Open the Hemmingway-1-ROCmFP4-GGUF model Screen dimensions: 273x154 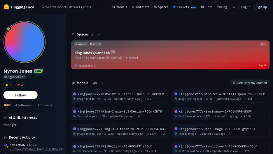click(x=221, y=114)
